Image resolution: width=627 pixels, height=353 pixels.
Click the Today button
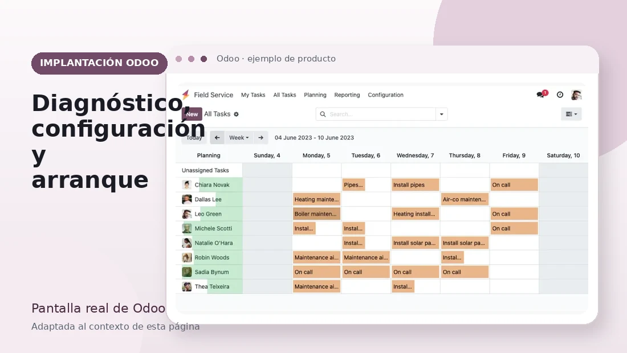point(194,137)
